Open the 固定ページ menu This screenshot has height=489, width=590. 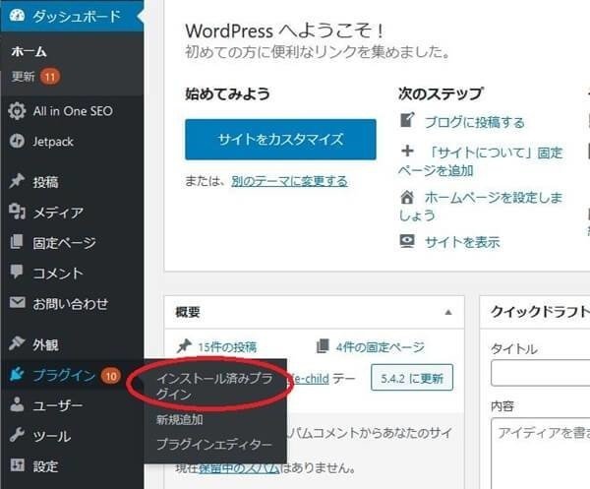[x=72, y=243]
